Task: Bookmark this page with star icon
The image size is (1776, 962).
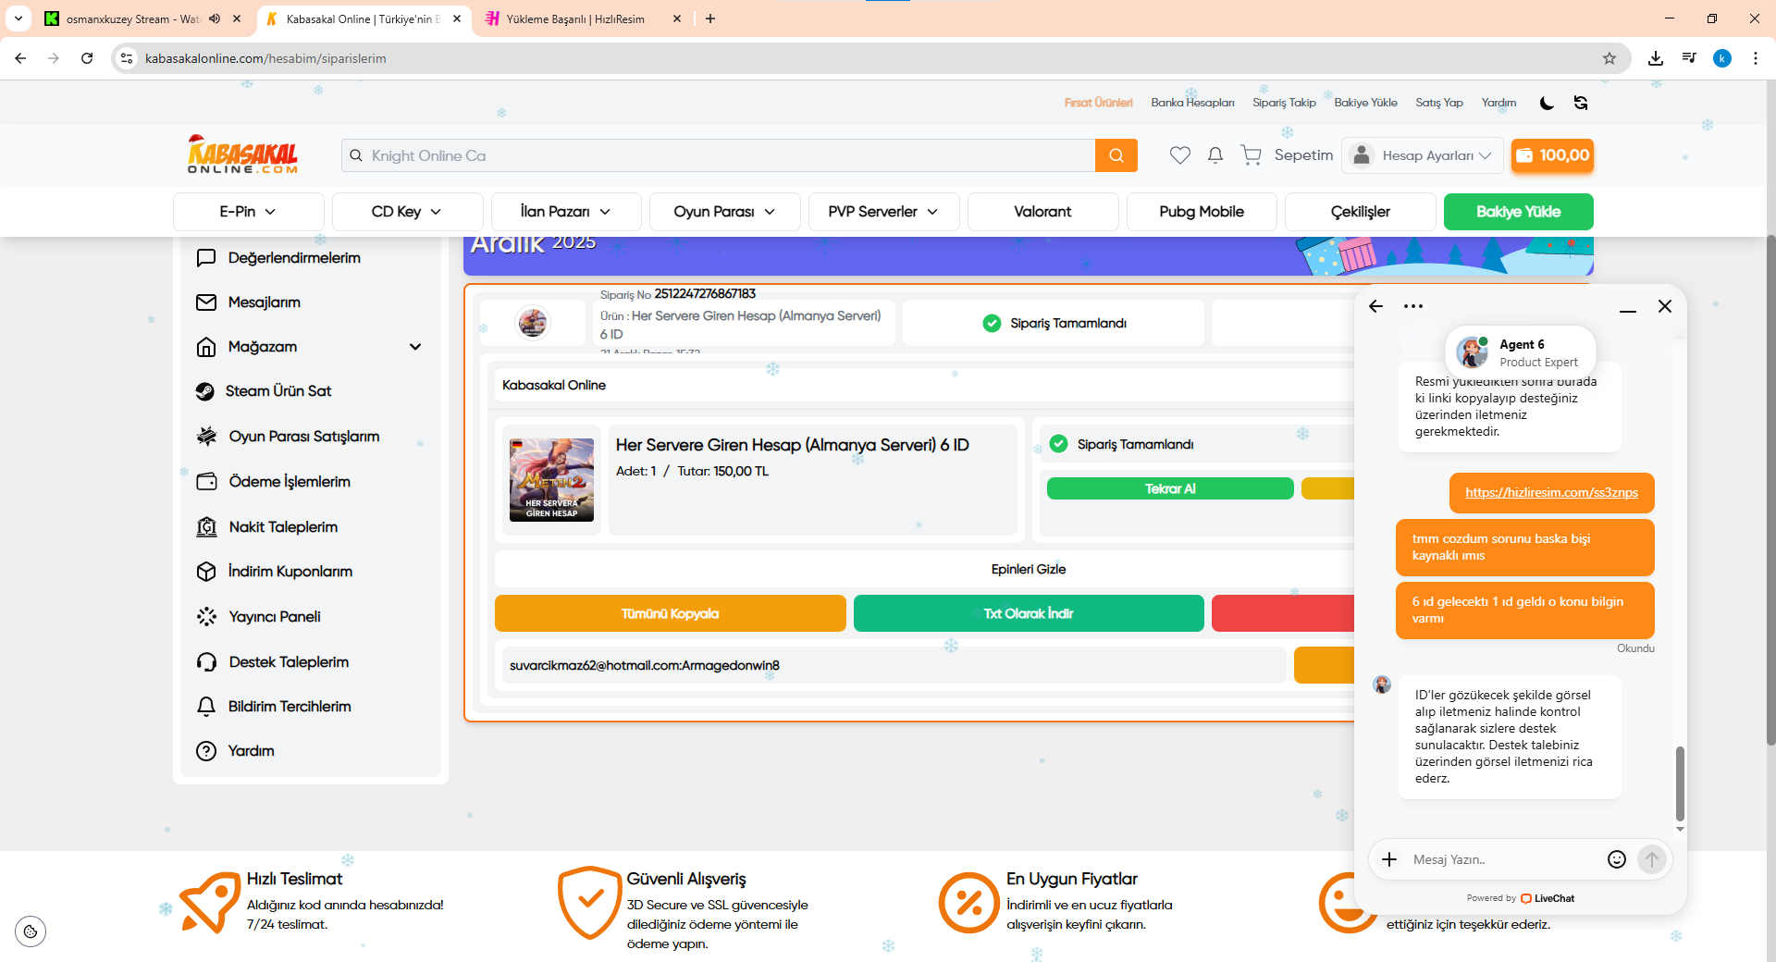Action: pyautogui.click(x=1609, y=58)
